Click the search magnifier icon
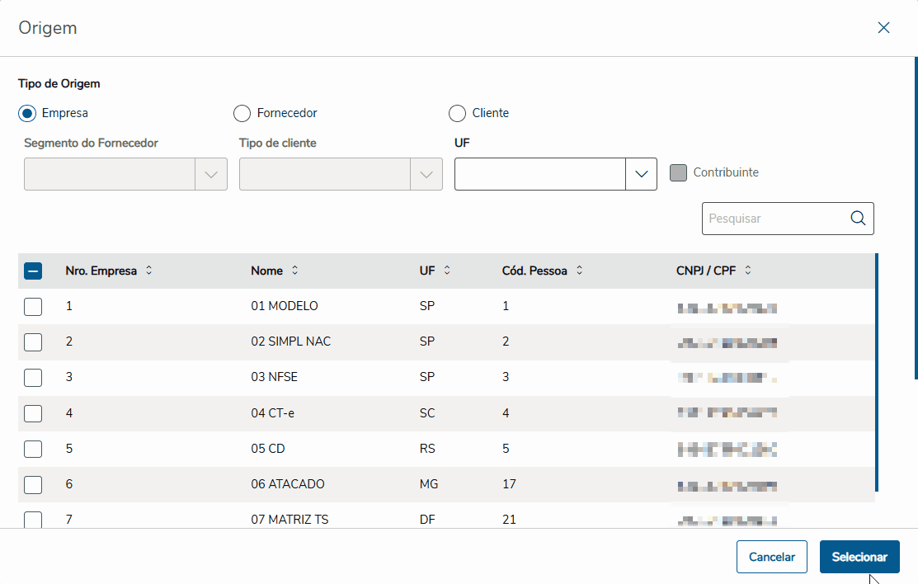 (858, 219)
